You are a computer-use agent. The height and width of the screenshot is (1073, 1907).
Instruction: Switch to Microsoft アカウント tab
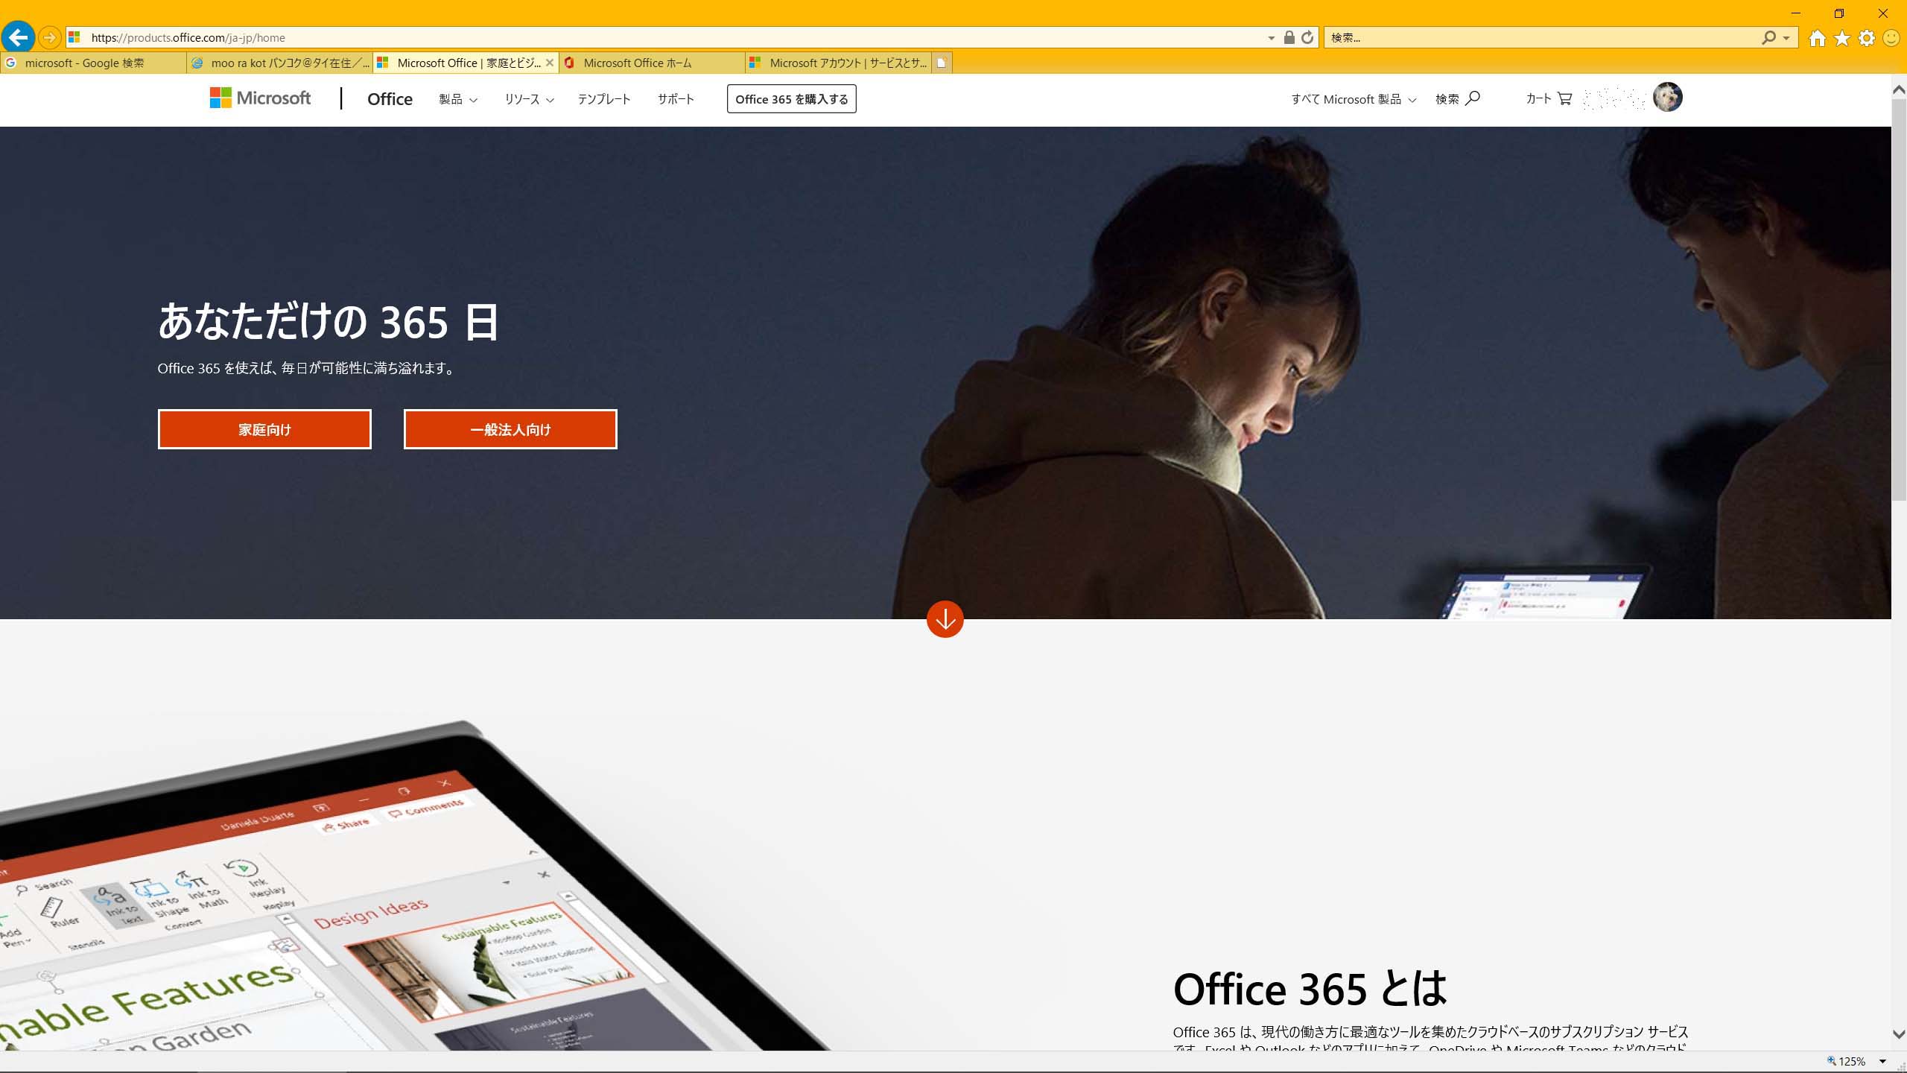coord(838,63)
